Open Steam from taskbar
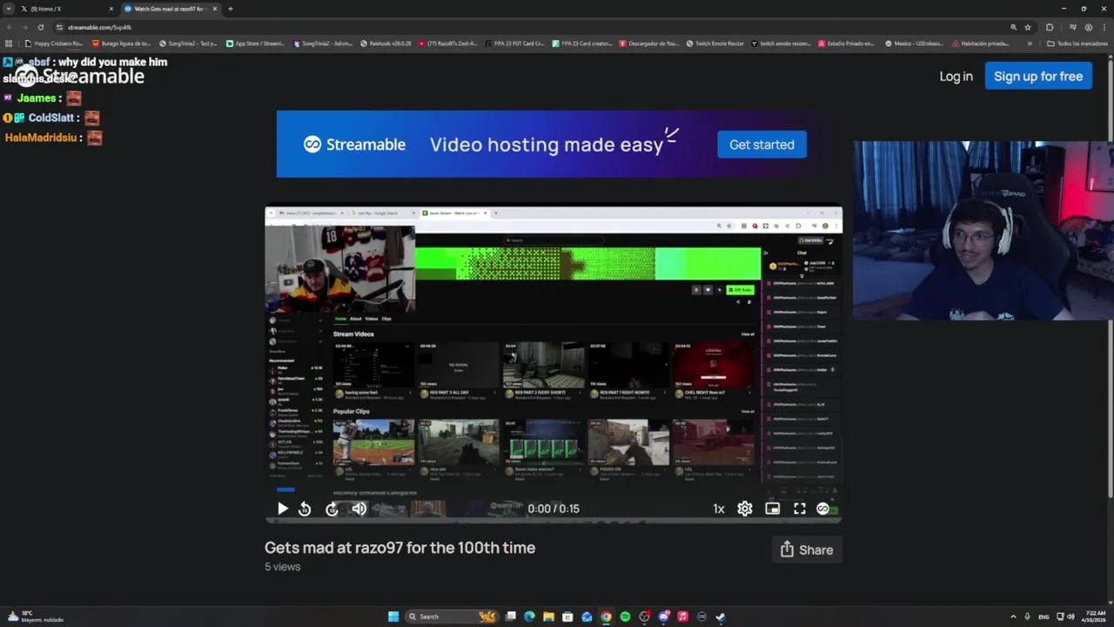Image resolution: width=1114 pixels, height=627 pixels. coord(721,617)
